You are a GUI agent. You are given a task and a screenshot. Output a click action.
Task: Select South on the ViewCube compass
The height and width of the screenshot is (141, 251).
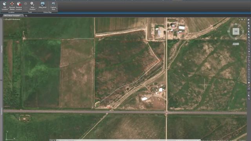click(x=236, y=39)
